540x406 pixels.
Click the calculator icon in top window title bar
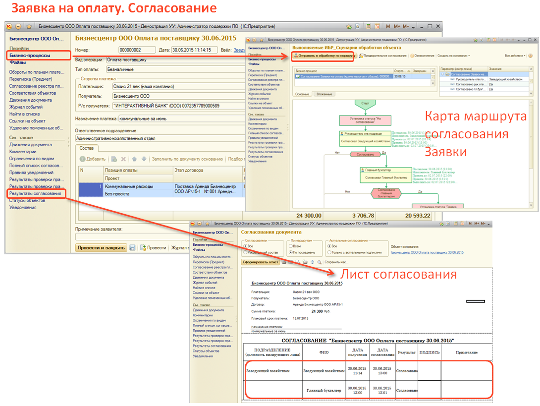coord(368,26)
